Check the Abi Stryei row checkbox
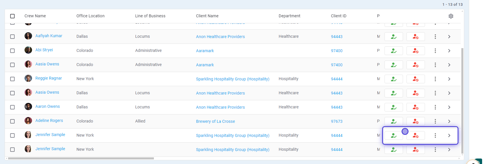Screen dimensions: 485x164 12,51
